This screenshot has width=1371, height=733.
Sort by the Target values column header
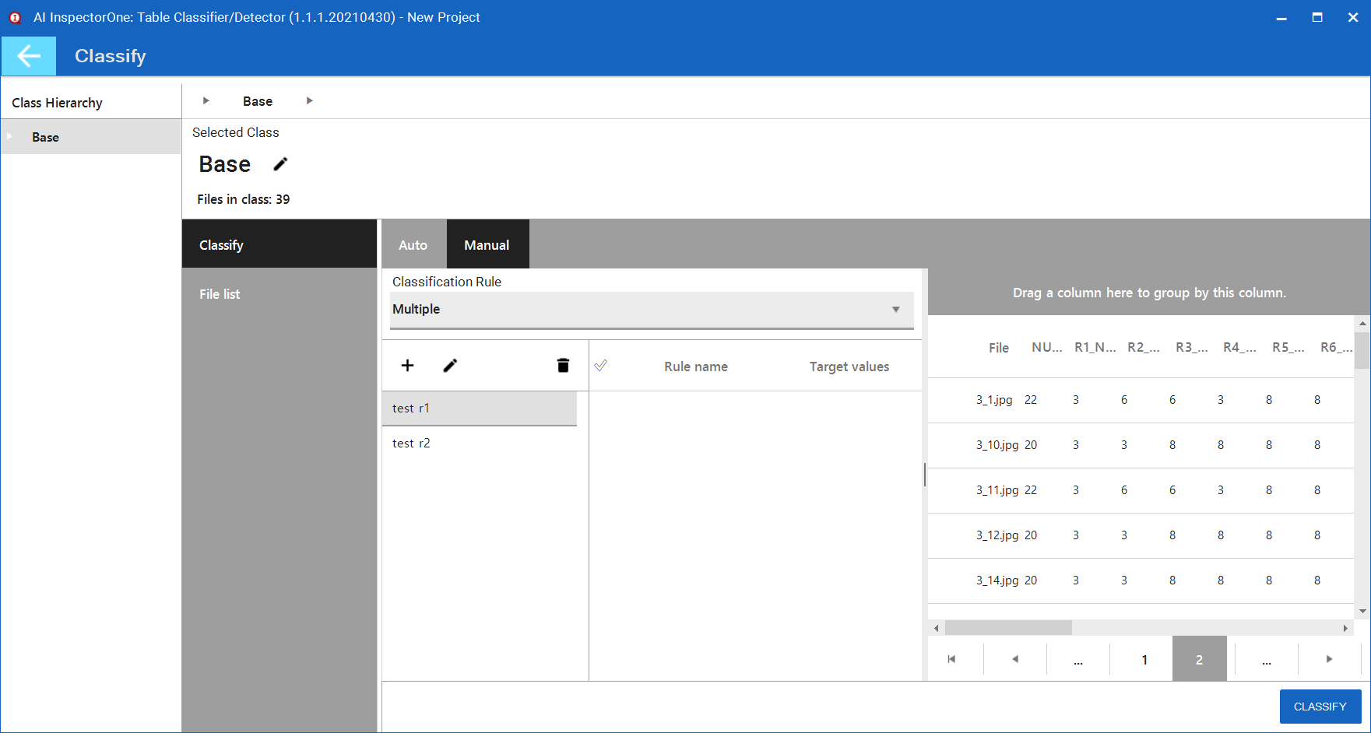[849, 366]
